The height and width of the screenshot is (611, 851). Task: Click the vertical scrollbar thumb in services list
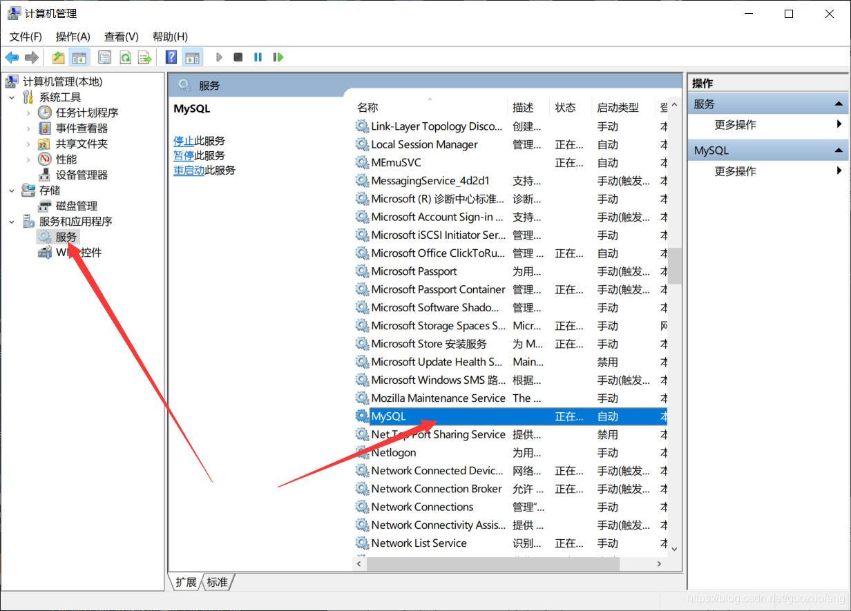point(675,265)
